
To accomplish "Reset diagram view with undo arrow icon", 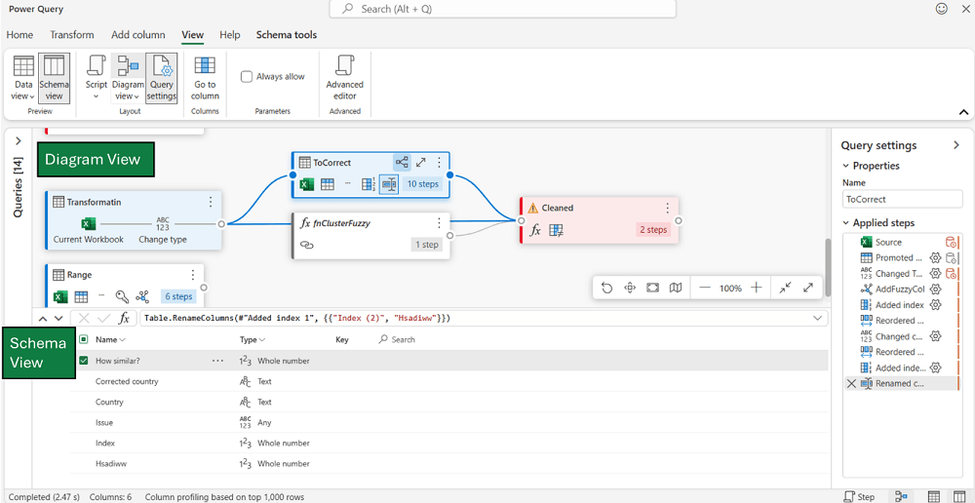I will point(606,288).
